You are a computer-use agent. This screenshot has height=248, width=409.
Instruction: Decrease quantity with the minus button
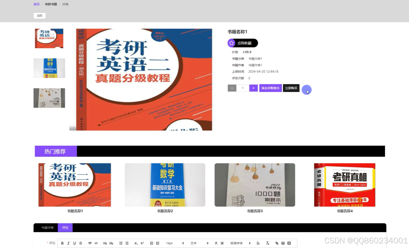pos(232,88)
